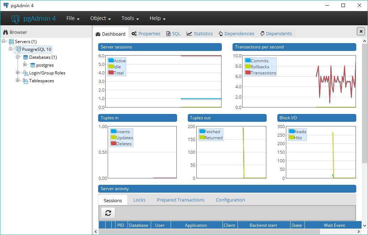Sort by the Backend start column header

(263, 225)
